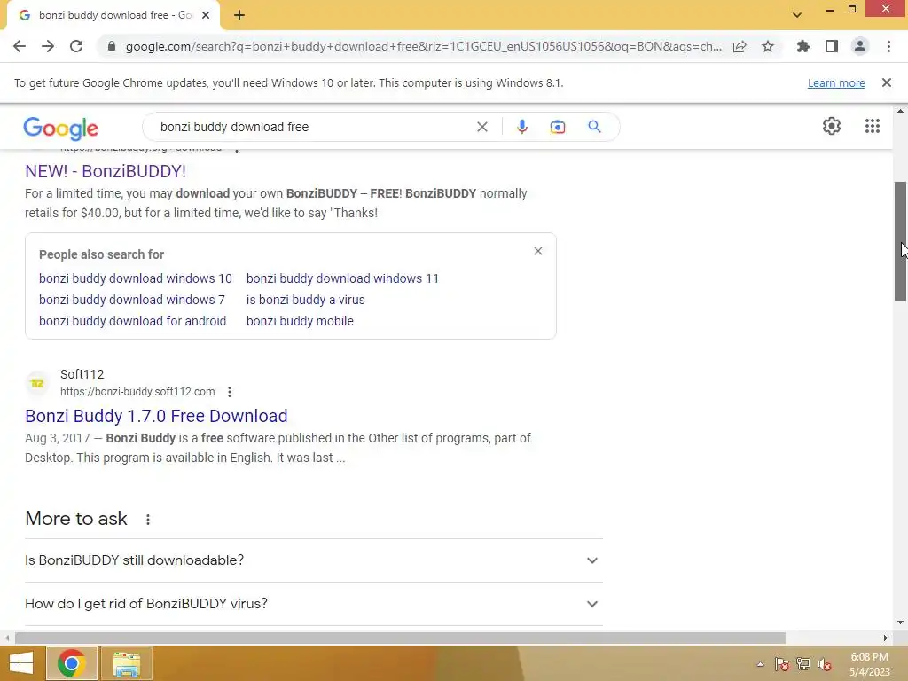Screen dimensions: 908x681
Task: Start a voice search with the microphone
Action: [521, 127]
